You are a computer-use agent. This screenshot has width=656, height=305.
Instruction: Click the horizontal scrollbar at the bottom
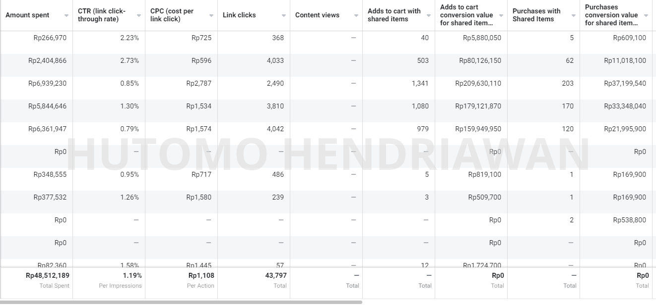[181, 302]
